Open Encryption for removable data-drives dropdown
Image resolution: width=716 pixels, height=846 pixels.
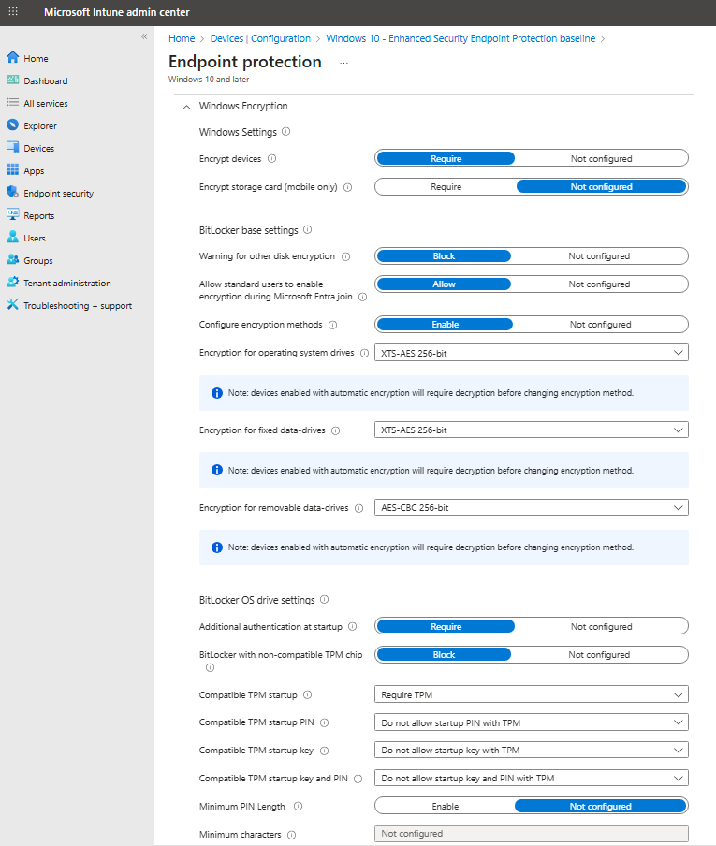[532, 508]
